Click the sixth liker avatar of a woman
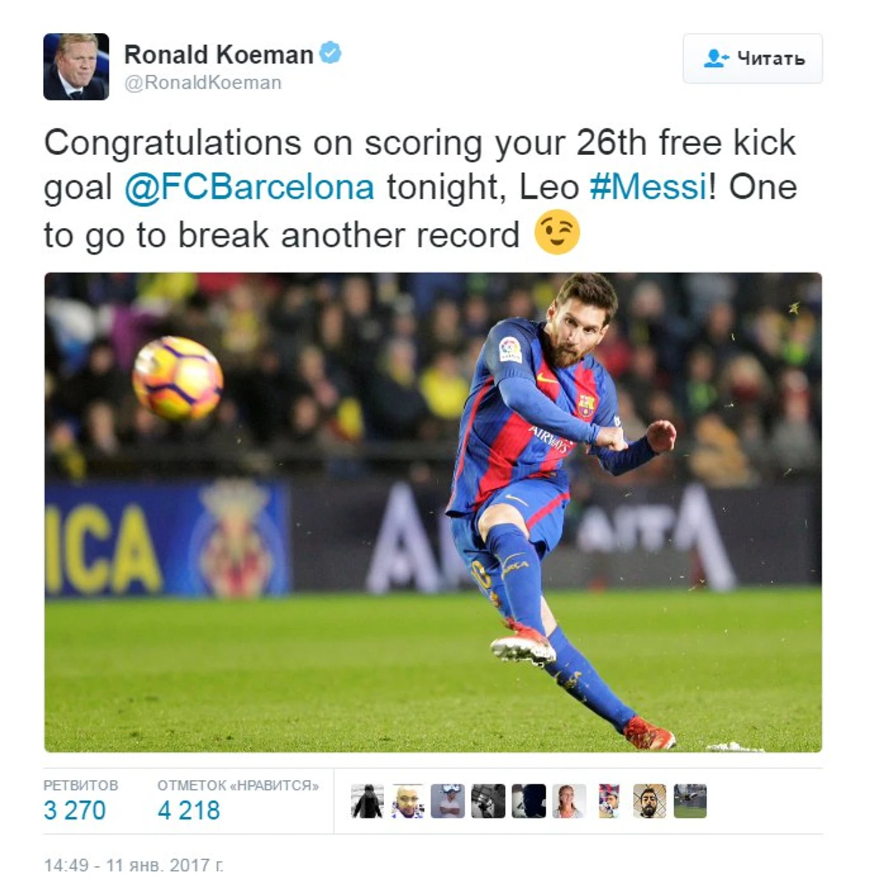Viewport: 871px width, 886px height. pyautogui.click(x=569, y=801)
